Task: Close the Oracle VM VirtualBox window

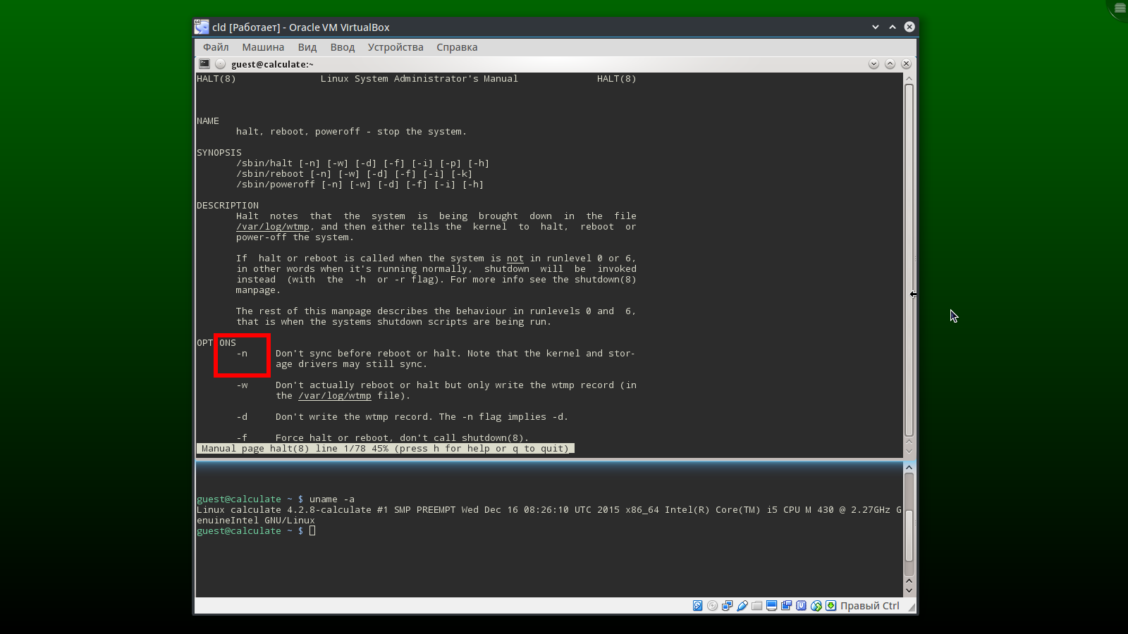Action: pyautogui.click(x=909, y=27)
